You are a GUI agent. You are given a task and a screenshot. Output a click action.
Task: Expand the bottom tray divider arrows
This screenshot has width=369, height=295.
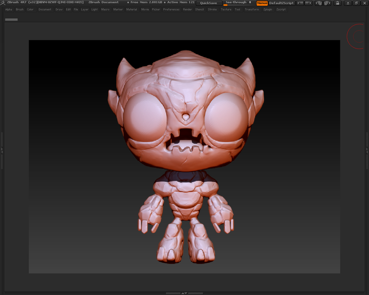click(x=184, y=293)
